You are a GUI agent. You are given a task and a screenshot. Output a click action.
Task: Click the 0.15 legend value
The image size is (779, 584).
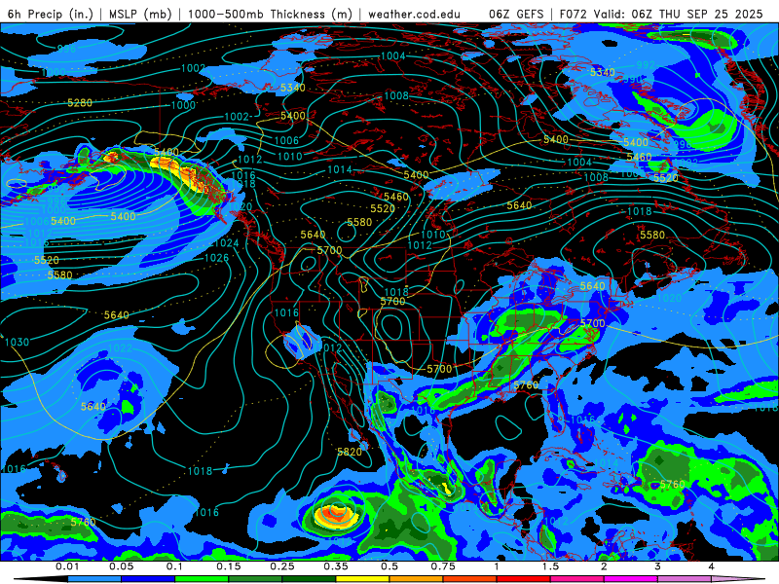point(229,566)
